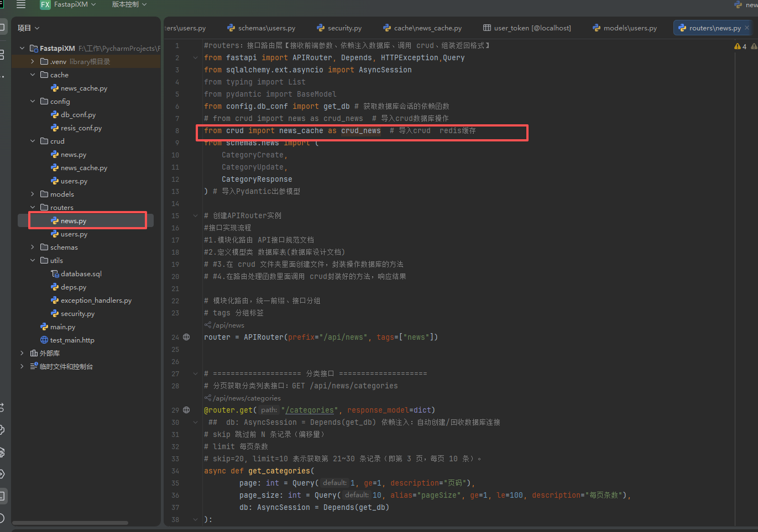Image resolution: width=758 pixels, height=532 pixels.
Task: Place cursor on line 8 crud_news import
Action: [x=360, y=131]
